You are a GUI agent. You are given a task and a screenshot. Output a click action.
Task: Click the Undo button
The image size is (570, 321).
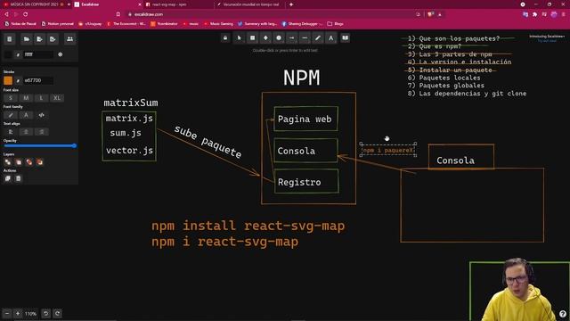pos(45,313)
